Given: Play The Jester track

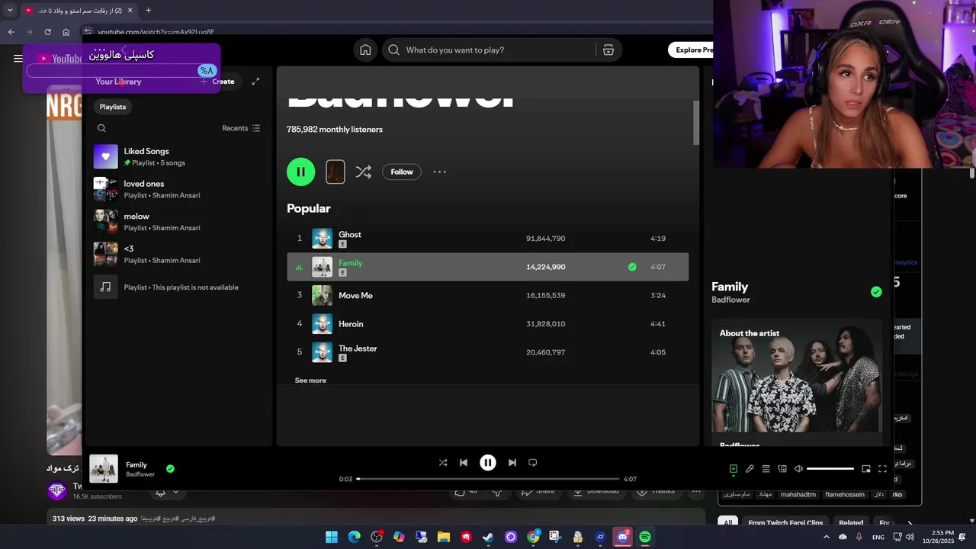Looking at the screenshot, I should pos(487,352).
